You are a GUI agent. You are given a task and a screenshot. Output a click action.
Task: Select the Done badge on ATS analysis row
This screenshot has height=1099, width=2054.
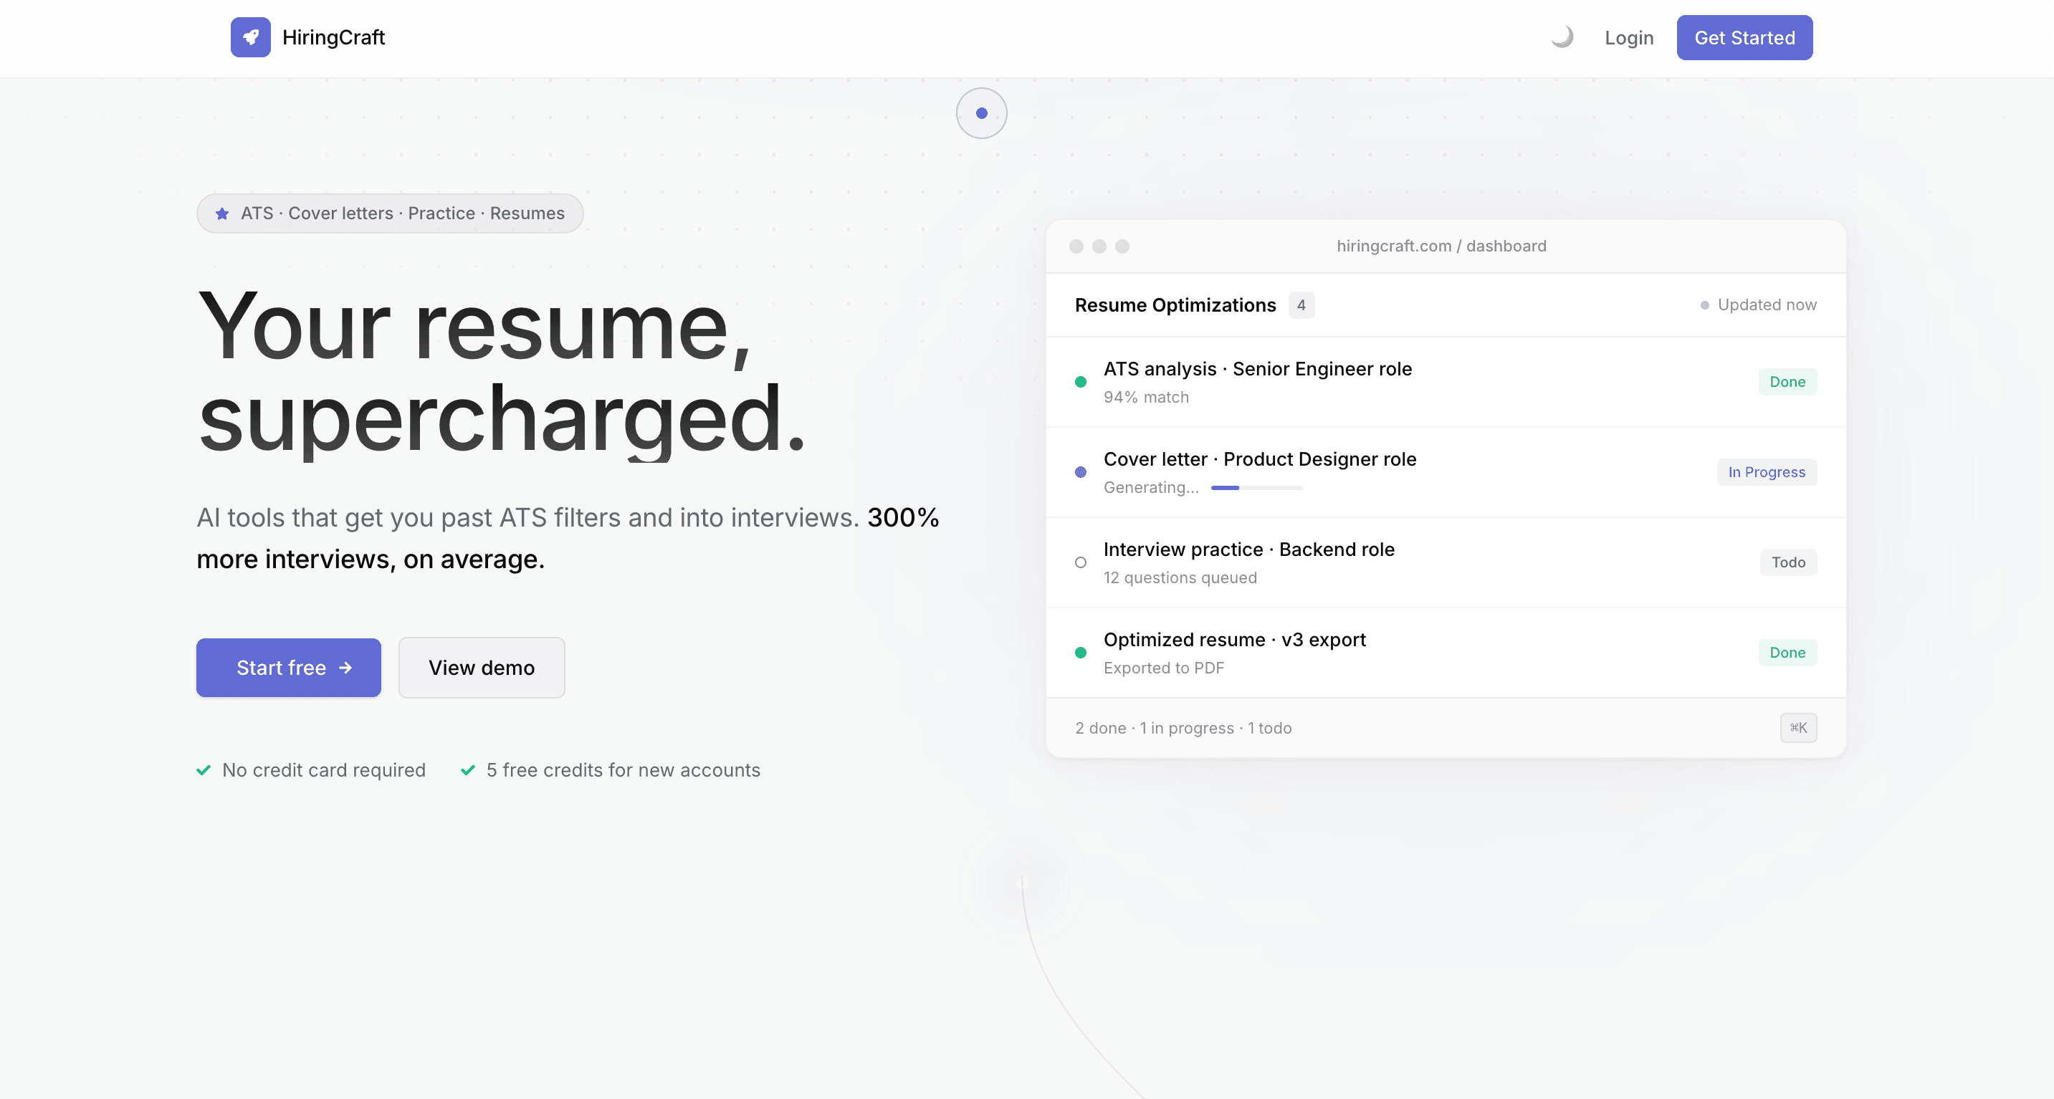[x=1787, y=382]
